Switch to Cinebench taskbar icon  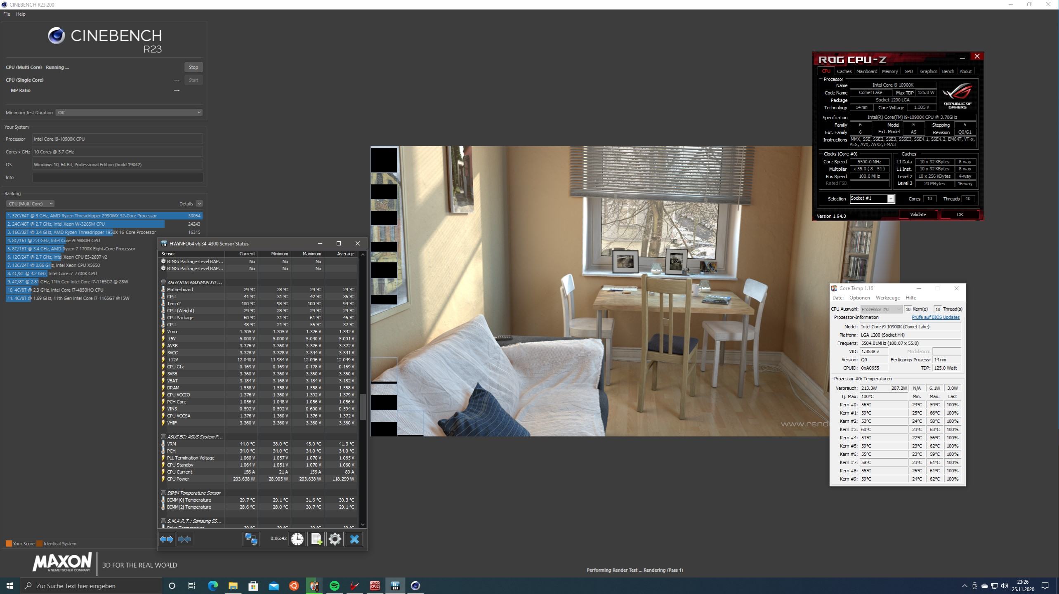(415, 586)
